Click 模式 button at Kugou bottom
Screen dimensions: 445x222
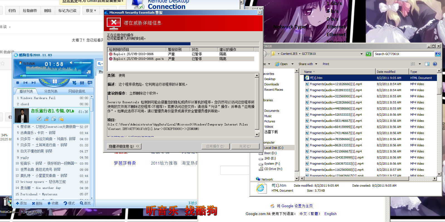(x=69, y=203)
